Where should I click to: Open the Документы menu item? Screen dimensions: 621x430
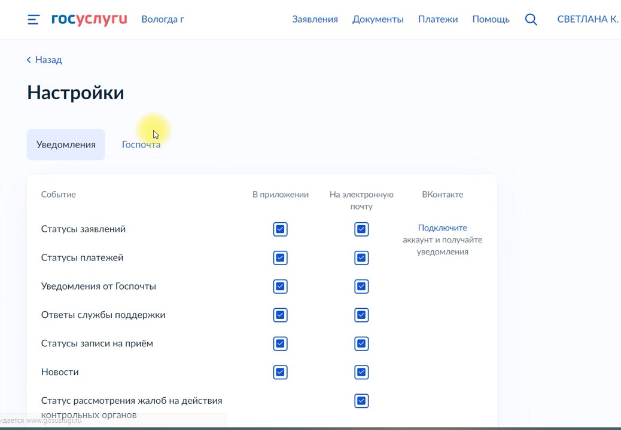378,19
